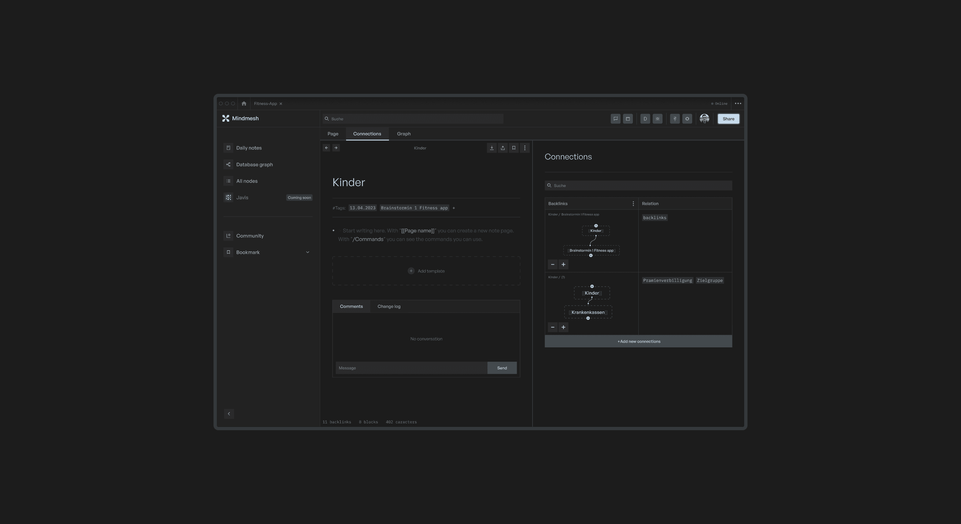Click Add new connections button
This screenshot has height=524, width=961.
(638, 342)
